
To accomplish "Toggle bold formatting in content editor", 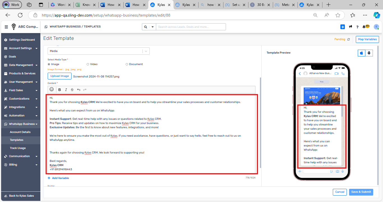I will [60, 89].
